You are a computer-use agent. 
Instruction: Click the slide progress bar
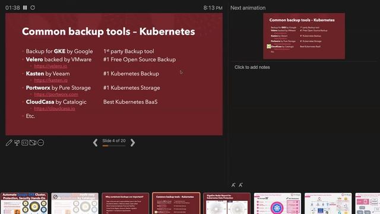click(114, 146)
